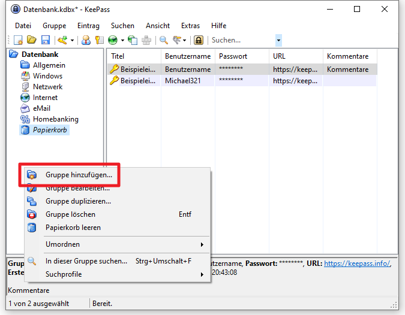This screenshot has height=315, width=405.
Task: Click the open URL globe icon
Action: [113, 40]
